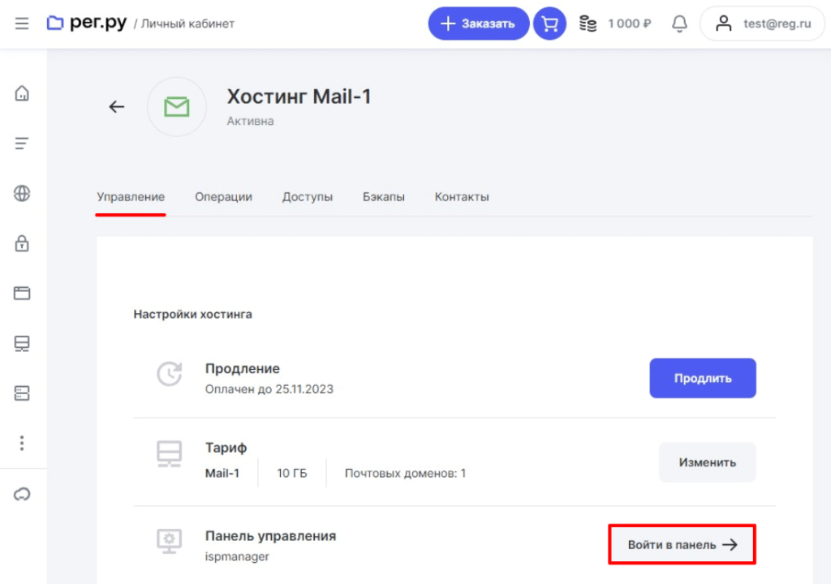Viewport: 831px width, 584px height.
Task: Open the Контакты tab
Action: coord(461,197)
